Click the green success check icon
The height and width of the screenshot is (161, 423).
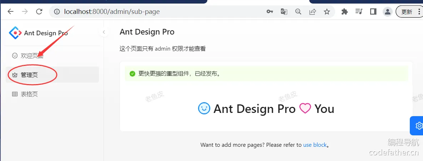pos(132,73)
